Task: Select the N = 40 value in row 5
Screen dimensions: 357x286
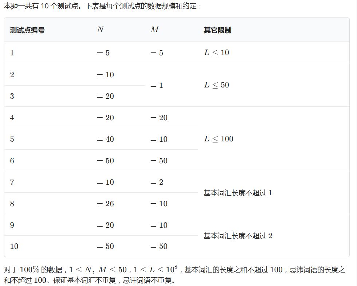Action: point(105,139)
